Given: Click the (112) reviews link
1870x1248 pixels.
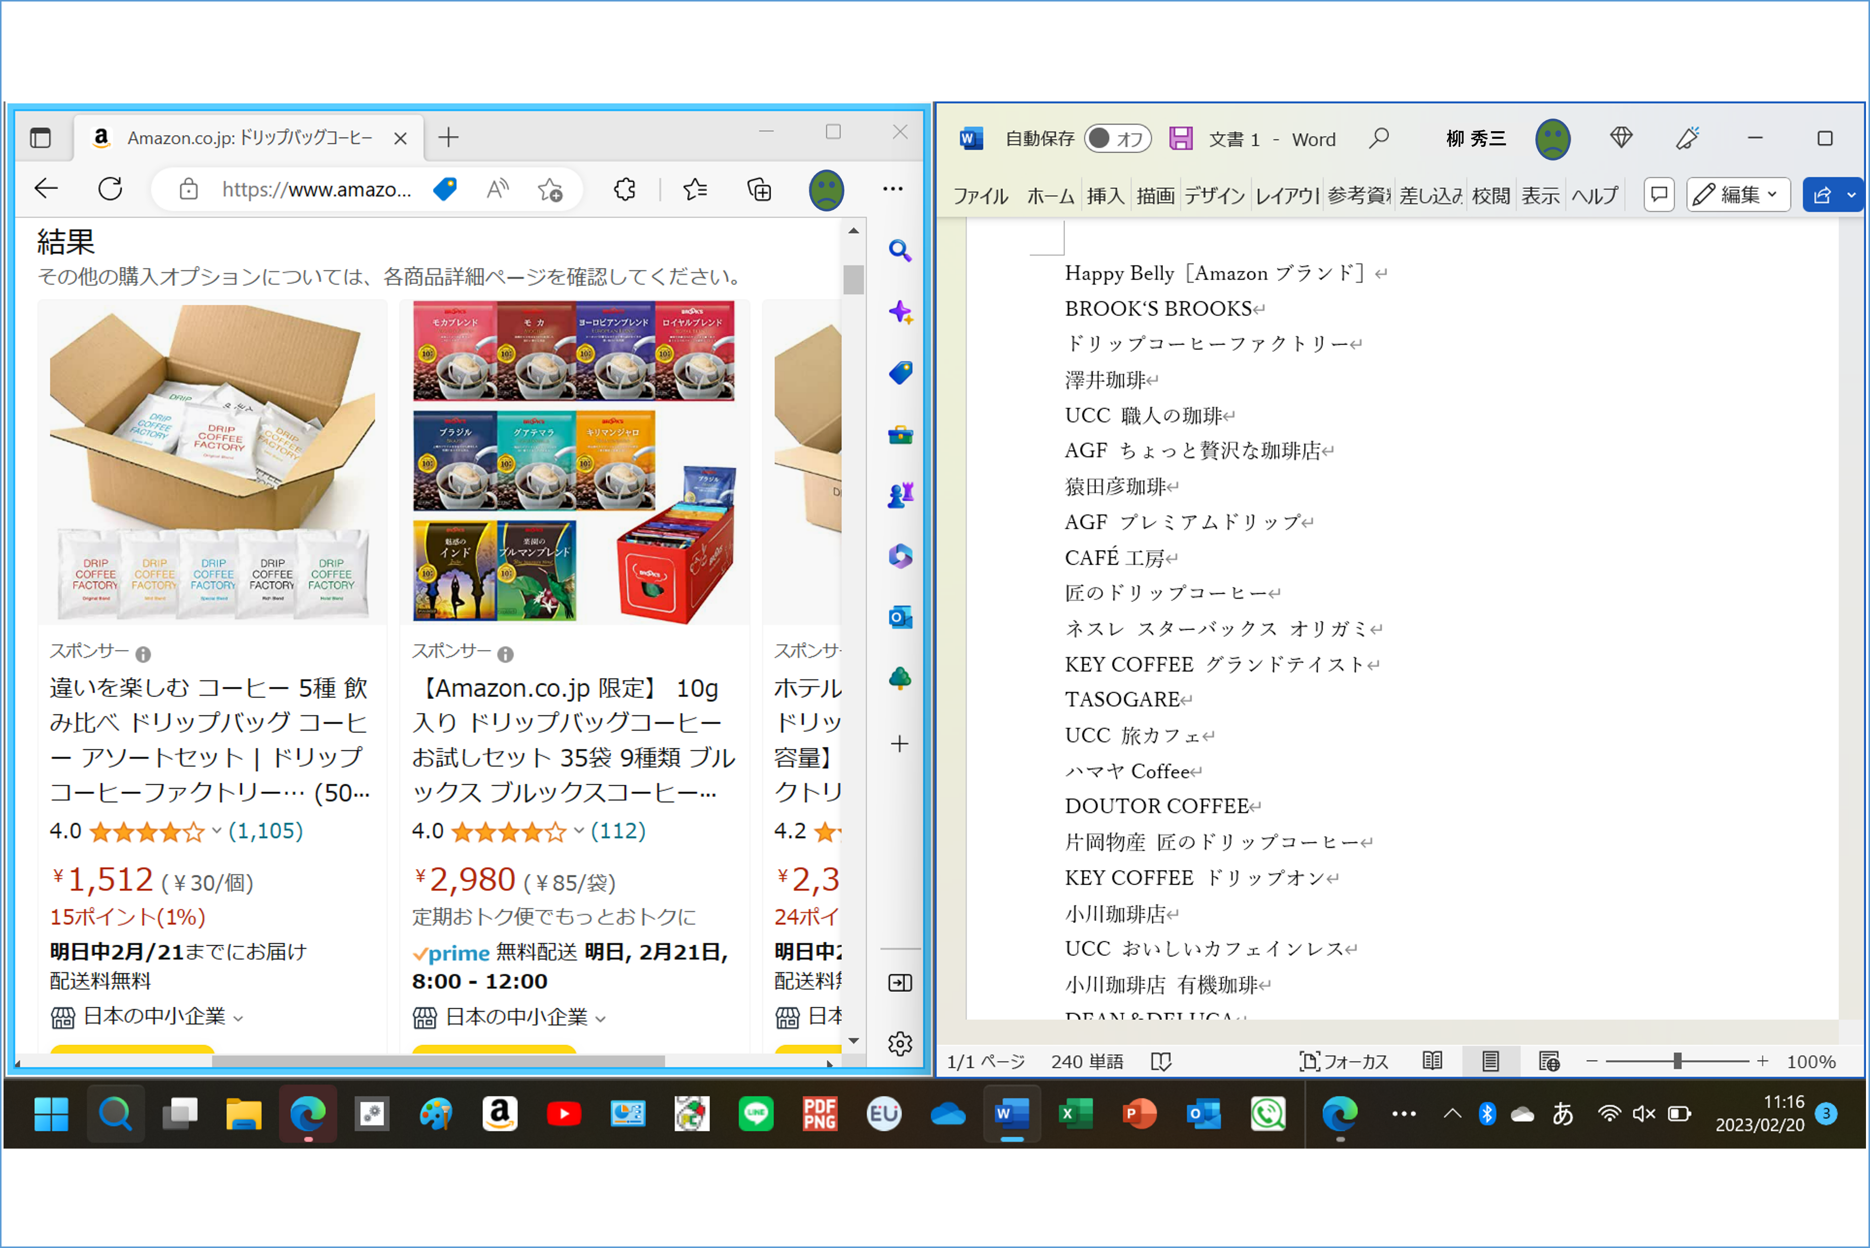Looking at the screenshot, I should 618,831.
